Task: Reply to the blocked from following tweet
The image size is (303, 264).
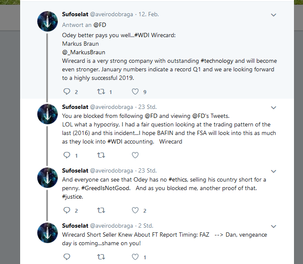Action: (x=67, y=155)
